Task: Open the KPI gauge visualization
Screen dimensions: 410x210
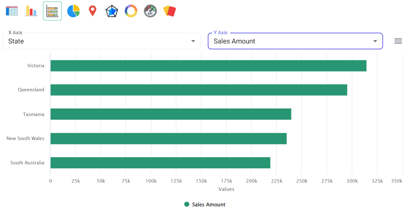Action: click(150, 10)
